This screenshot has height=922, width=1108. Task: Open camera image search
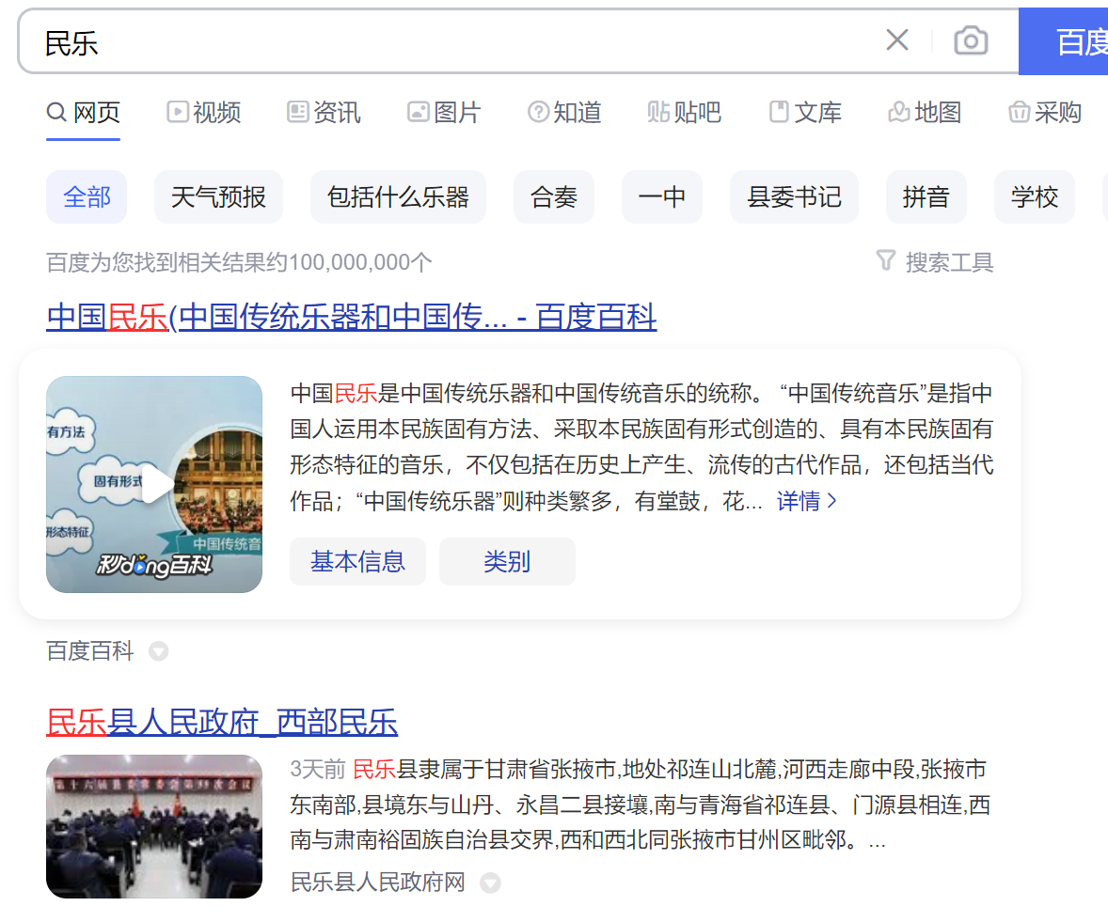pos(971,40)
